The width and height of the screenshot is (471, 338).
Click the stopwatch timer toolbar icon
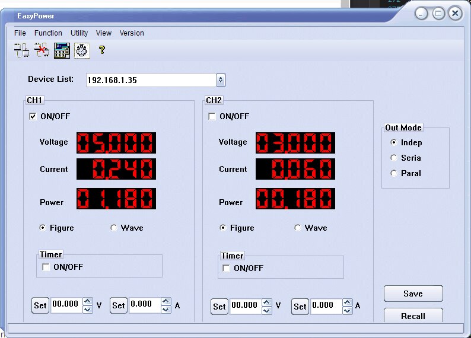[x=82, y=50]
